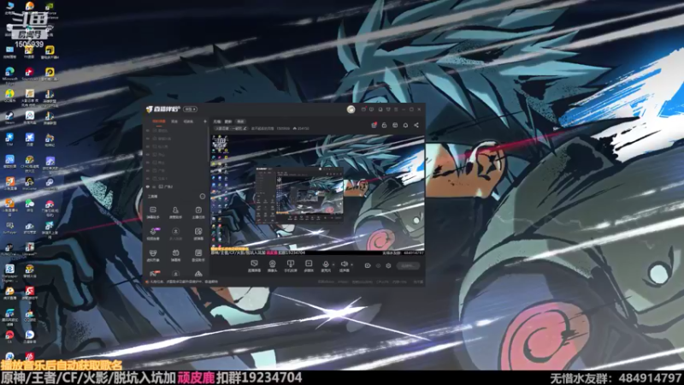Click the title bar icon with red dot
684x385 pixels.
[x=363, y=110]
